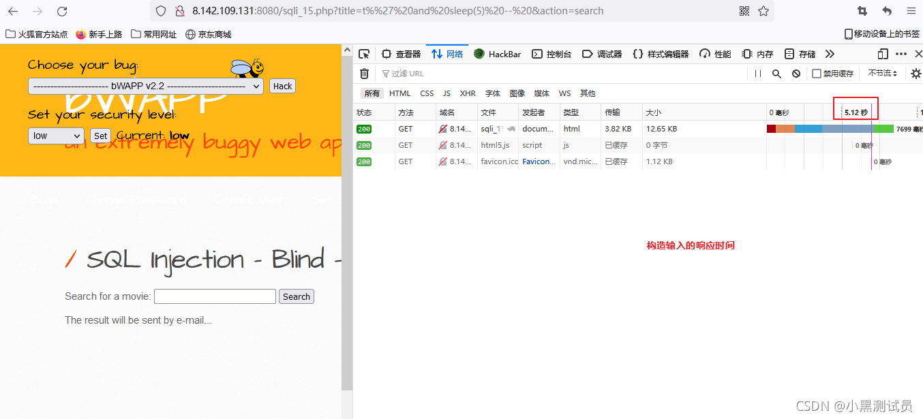Screen dimensions: 923x419
Task: Pause network recording
Action: point(758,74)
